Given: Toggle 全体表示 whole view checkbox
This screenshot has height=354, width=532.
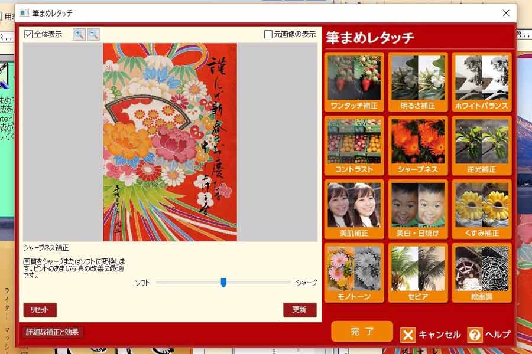Looking at the screenshot, I should click(x=28, y=34).
